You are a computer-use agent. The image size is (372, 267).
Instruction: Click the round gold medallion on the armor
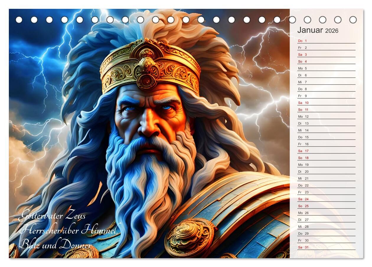click(190, 238)
